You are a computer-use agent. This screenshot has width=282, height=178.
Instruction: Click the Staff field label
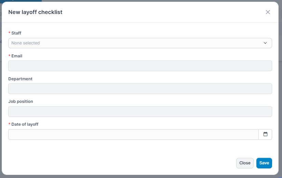(x=16, y=33)
